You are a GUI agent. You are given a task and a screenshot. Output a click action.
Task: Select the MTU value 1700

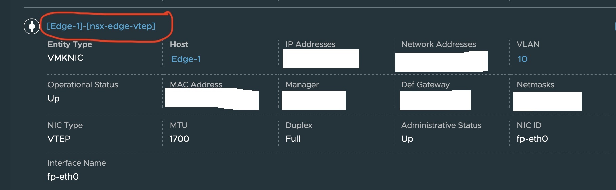[180, 139]
